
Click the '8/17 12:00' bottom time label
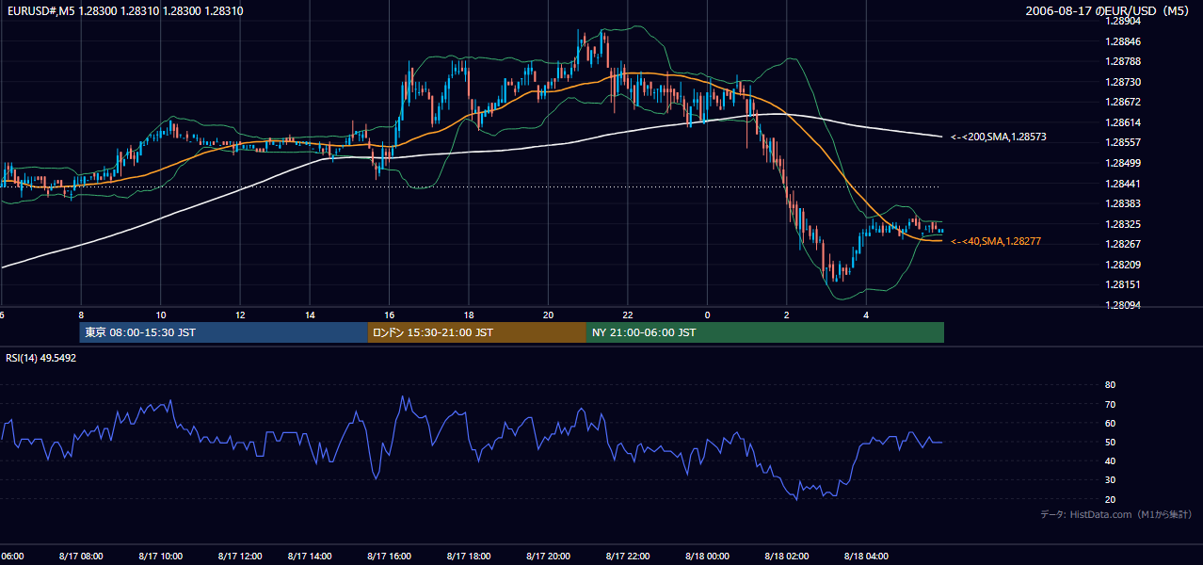point(240,556)
